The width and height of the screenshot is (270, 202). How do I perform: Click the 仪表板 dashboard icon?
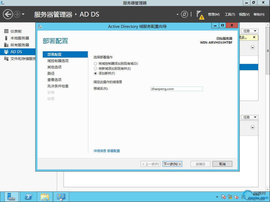tap(6, 31)
